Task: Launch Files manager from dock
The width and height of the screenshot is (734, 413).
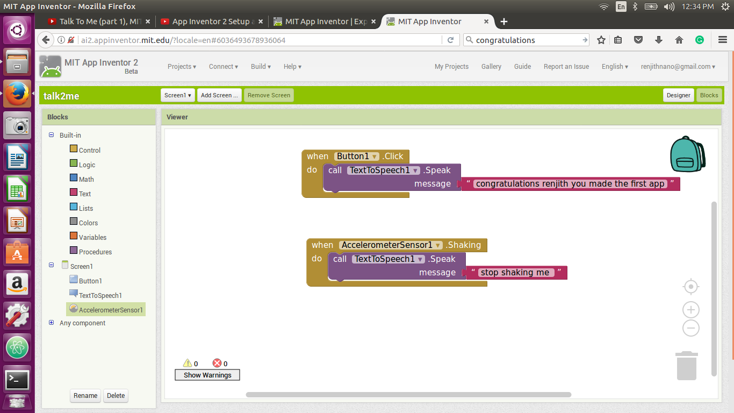Action: click(18, 62)
